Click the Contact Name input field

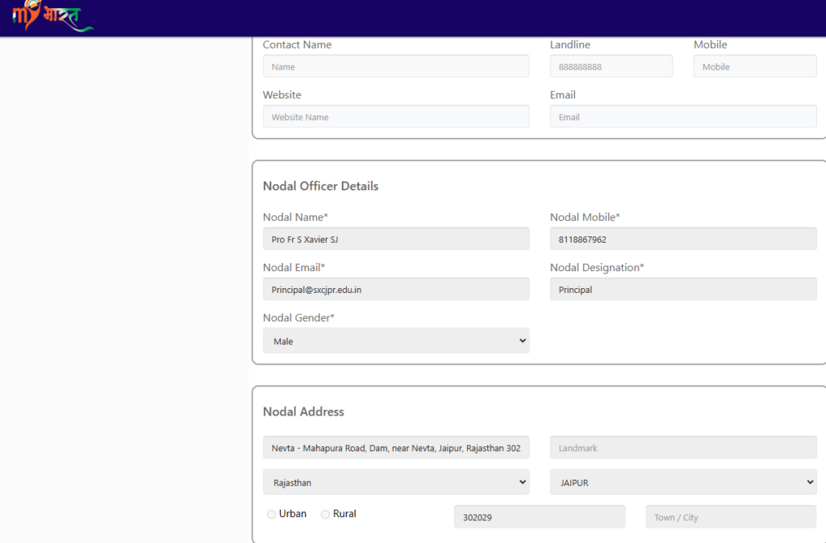click(x=396, y=66)
